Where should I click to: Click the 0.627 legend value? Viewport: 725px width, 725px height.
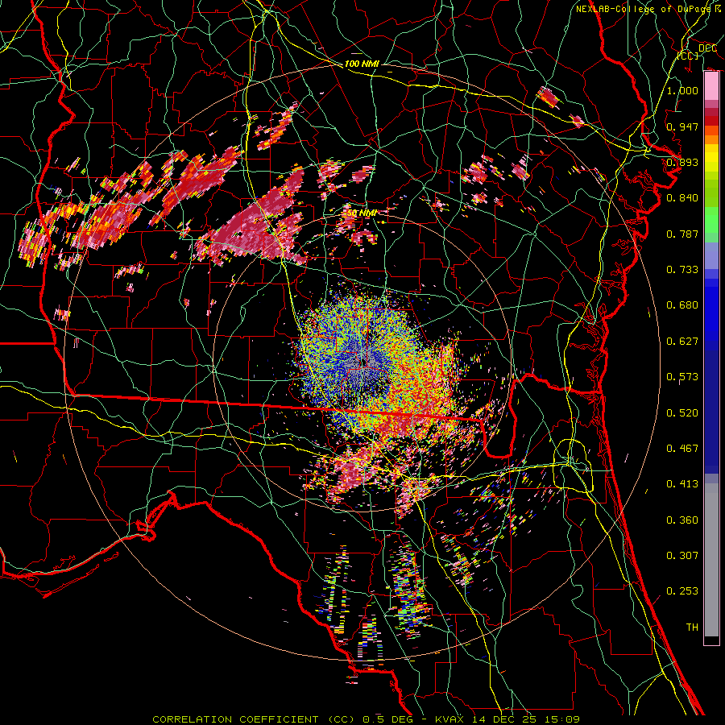tap(682, 342)
